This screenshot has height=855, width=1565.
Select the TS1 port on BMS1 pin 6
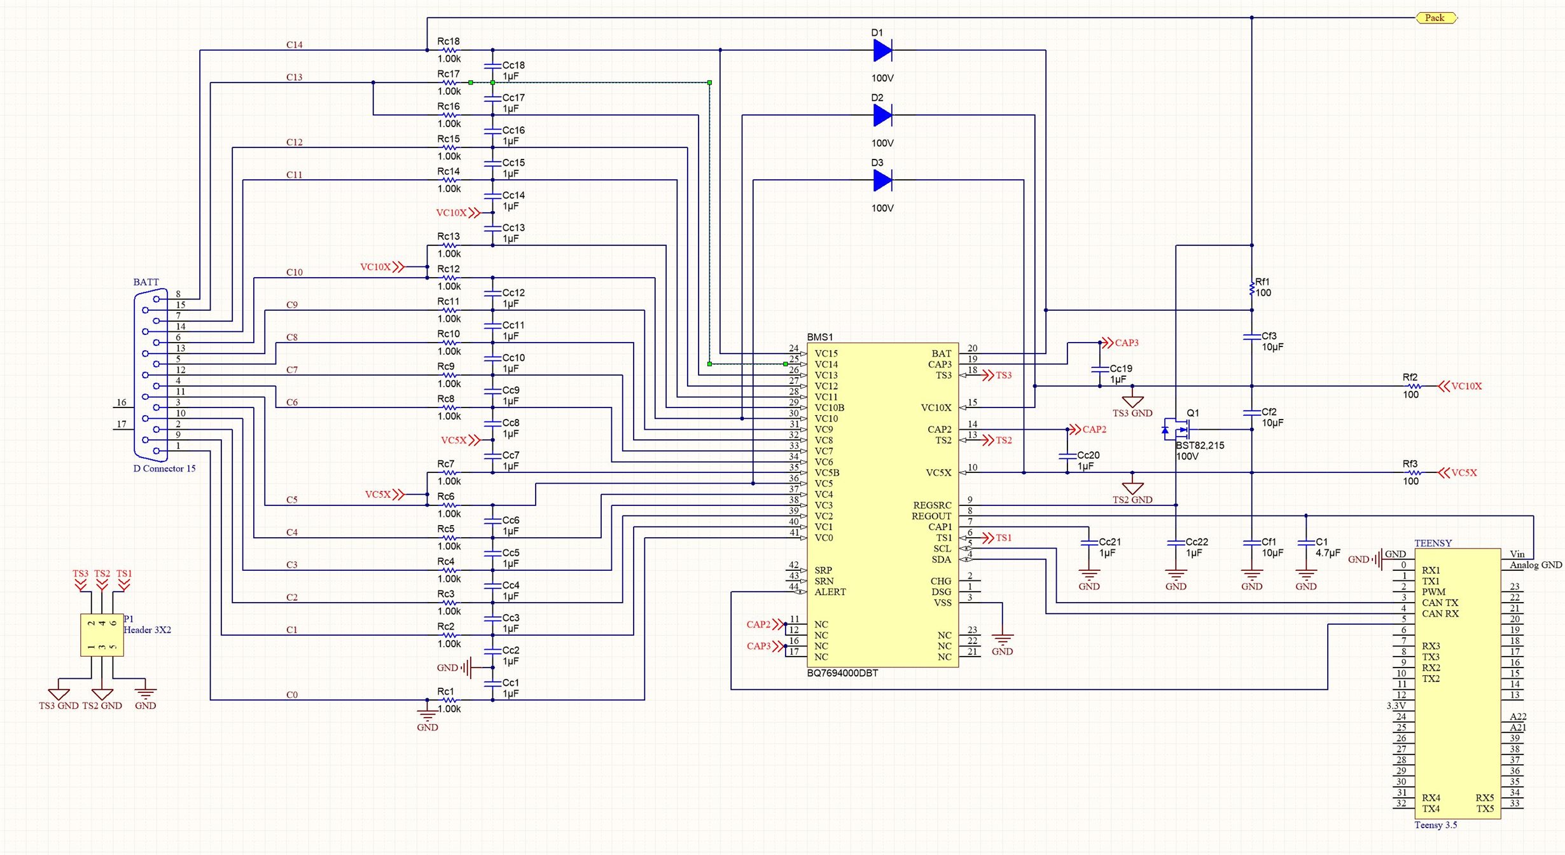click(997, 538)
